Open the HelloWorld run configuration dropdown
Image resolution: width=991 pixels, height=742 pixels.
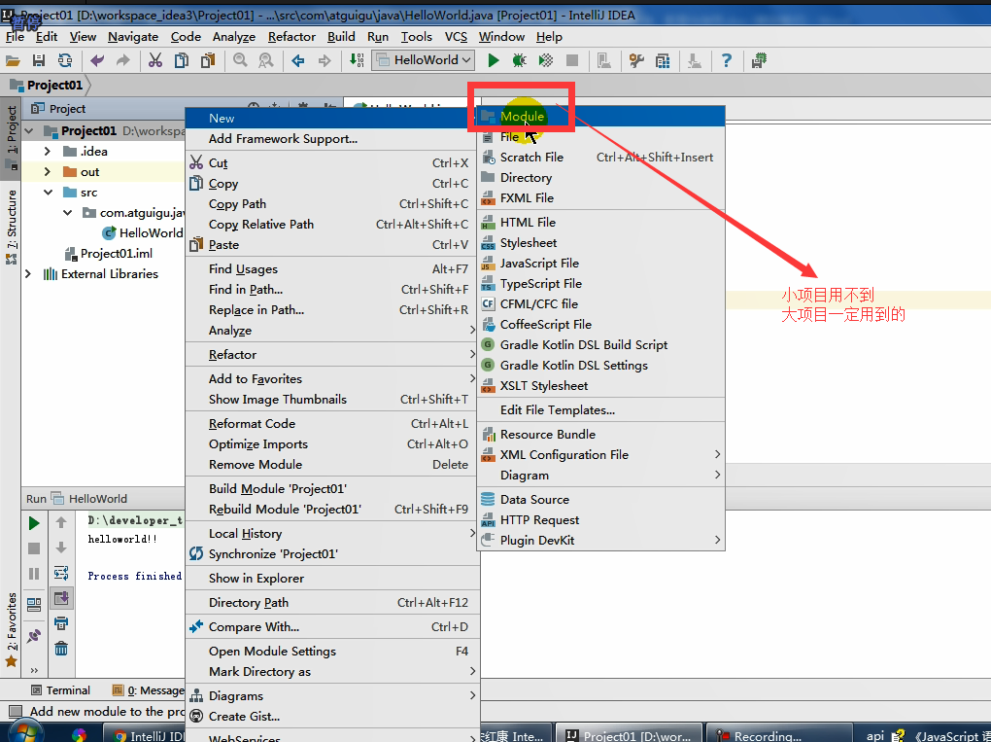click(424, 60)
